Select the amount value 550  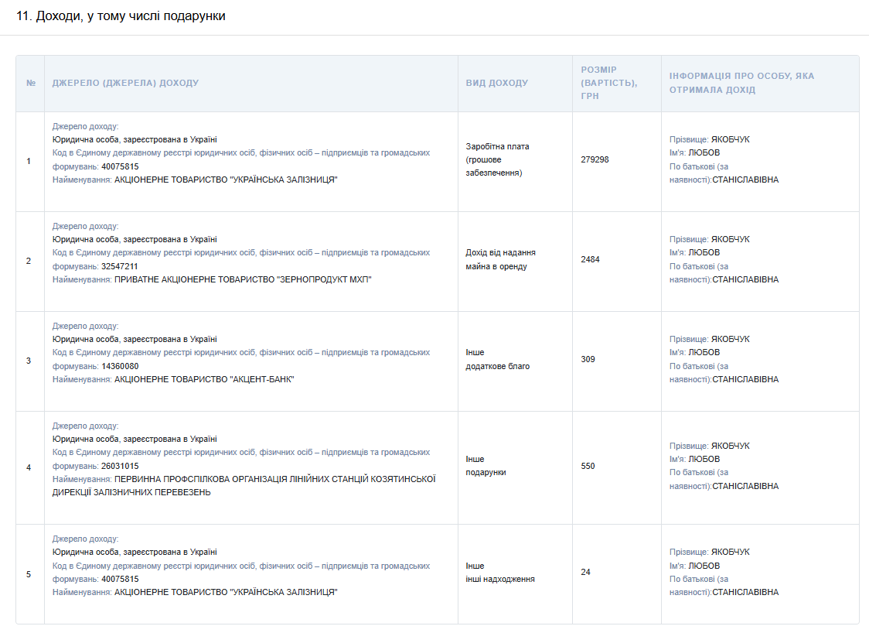coord(588,466)
